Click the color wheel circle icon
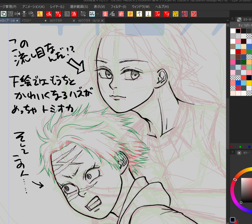Viewport: 252px width, 224px height. [239, 153]
